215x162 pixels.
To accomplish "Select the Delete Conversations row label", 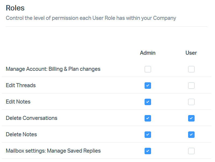I will pyautogui.click(x=31, y=118).
